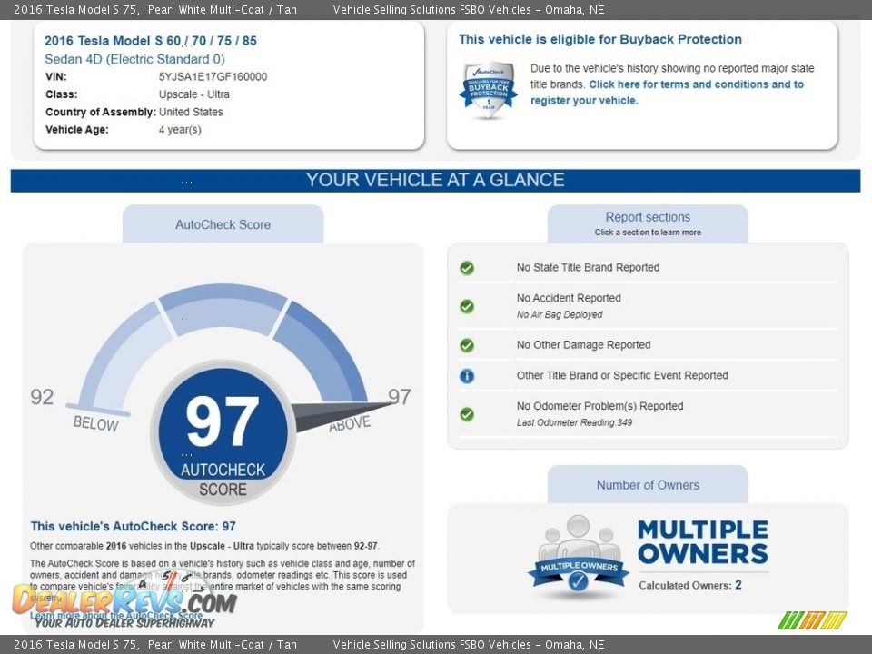Click Vehicle Age value 4 year(s)
Viewport: 872px width, 654px height.
click(x=180, y=130)
